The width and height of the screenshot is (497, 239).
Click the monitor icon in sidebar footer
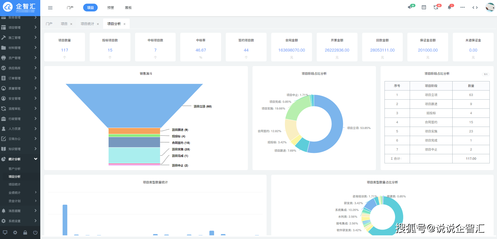pos(5,232)
